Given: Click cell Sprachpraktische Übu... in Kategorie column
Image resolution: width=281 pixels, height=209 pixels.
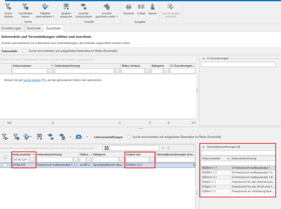Looking at the screenshot, I should [x=108, y=165].
